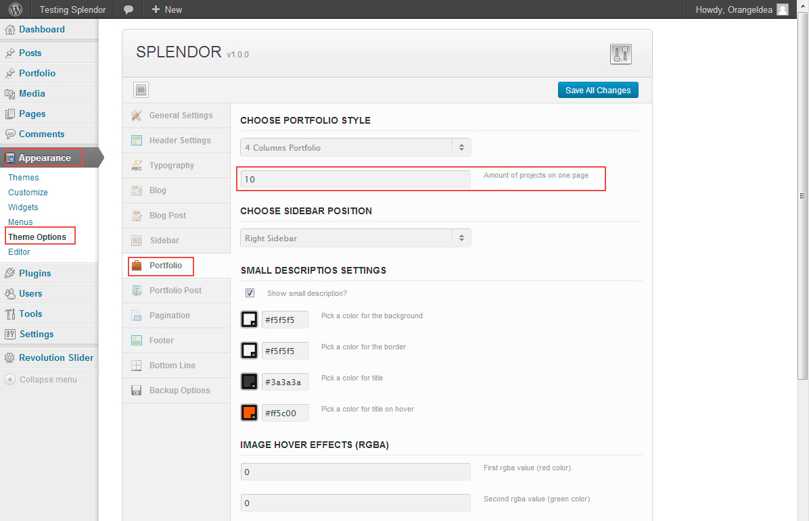Open the Menus submenu link

(x=20, y=222)
